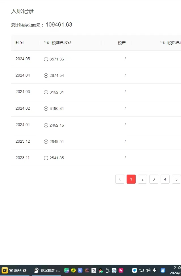Jump to page 3 of records
The height and width of the screenshot is (276, 181).
[154, 179]
